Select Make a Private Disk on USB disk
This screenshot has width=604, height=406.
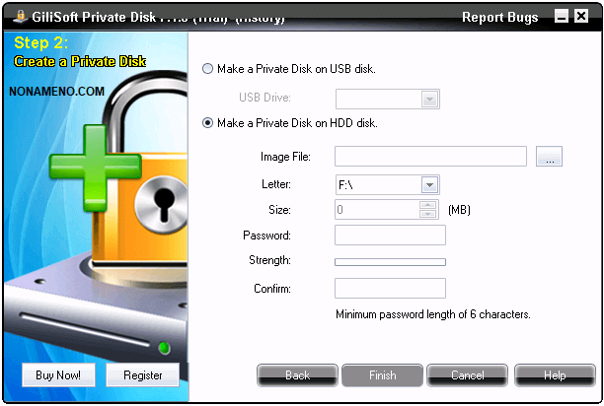pyautogui.click(x=207, y=69)
